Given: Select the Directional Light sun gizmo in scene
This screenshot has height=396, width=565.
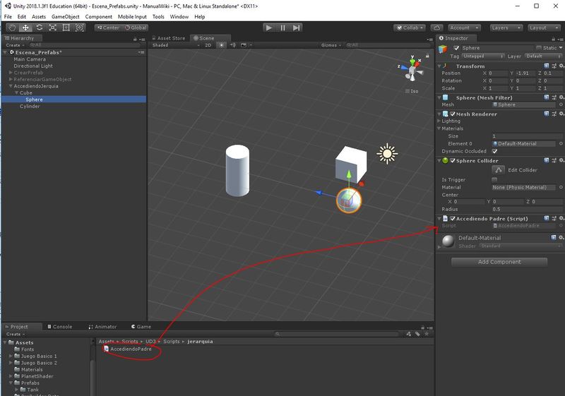Looking at the screenshot, I should click(x=387, y=154).
